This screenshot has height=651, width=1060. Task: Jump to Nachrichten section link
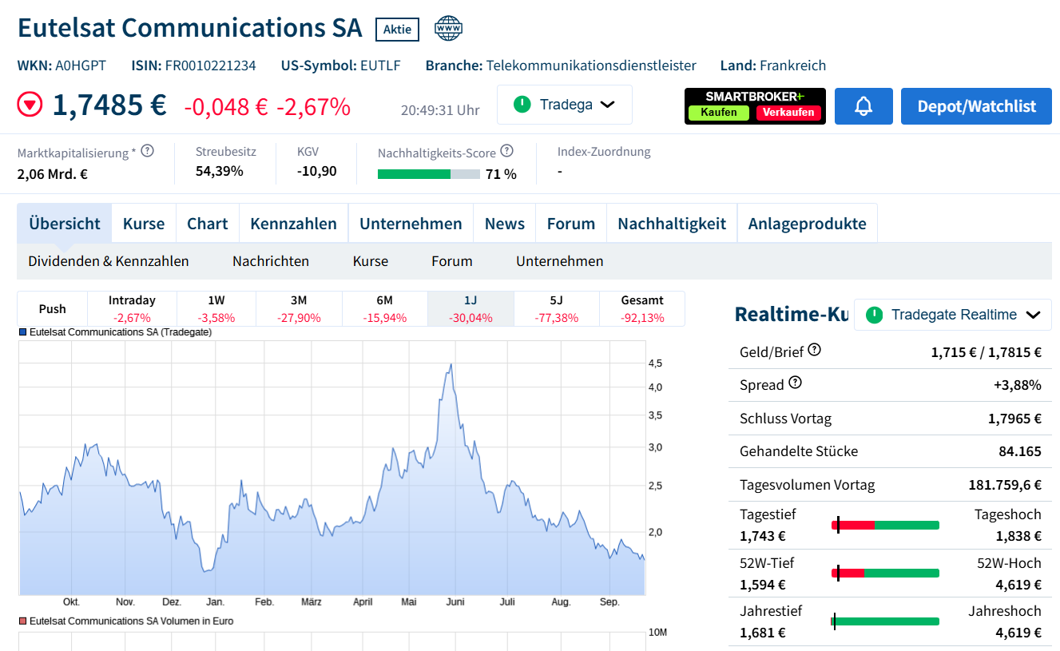(x=271, y=261)
